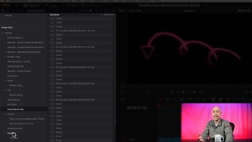The image size is (252, 142).
Task: Click the presenter webcam video overlay
Action: coord(217,123)
